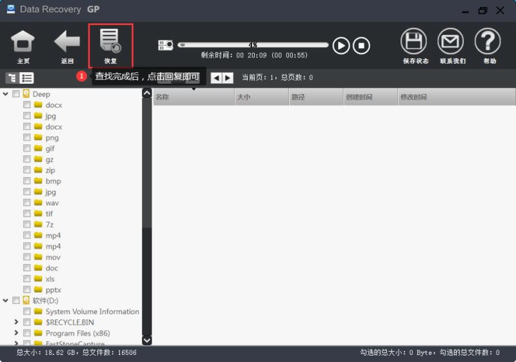Tick the gif folder checkbox
This screenshot has height=362, width=516.
pos(27,148)
